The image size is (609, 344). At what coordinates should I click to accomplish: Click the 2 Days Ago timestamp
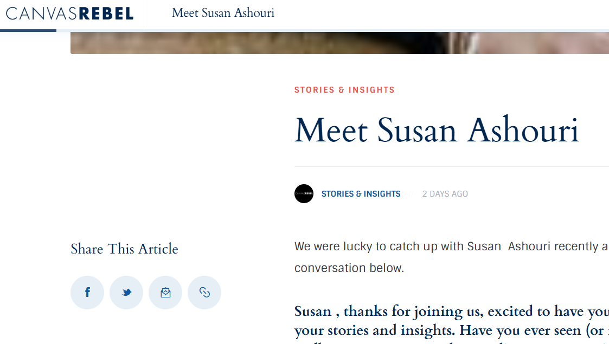445,194
